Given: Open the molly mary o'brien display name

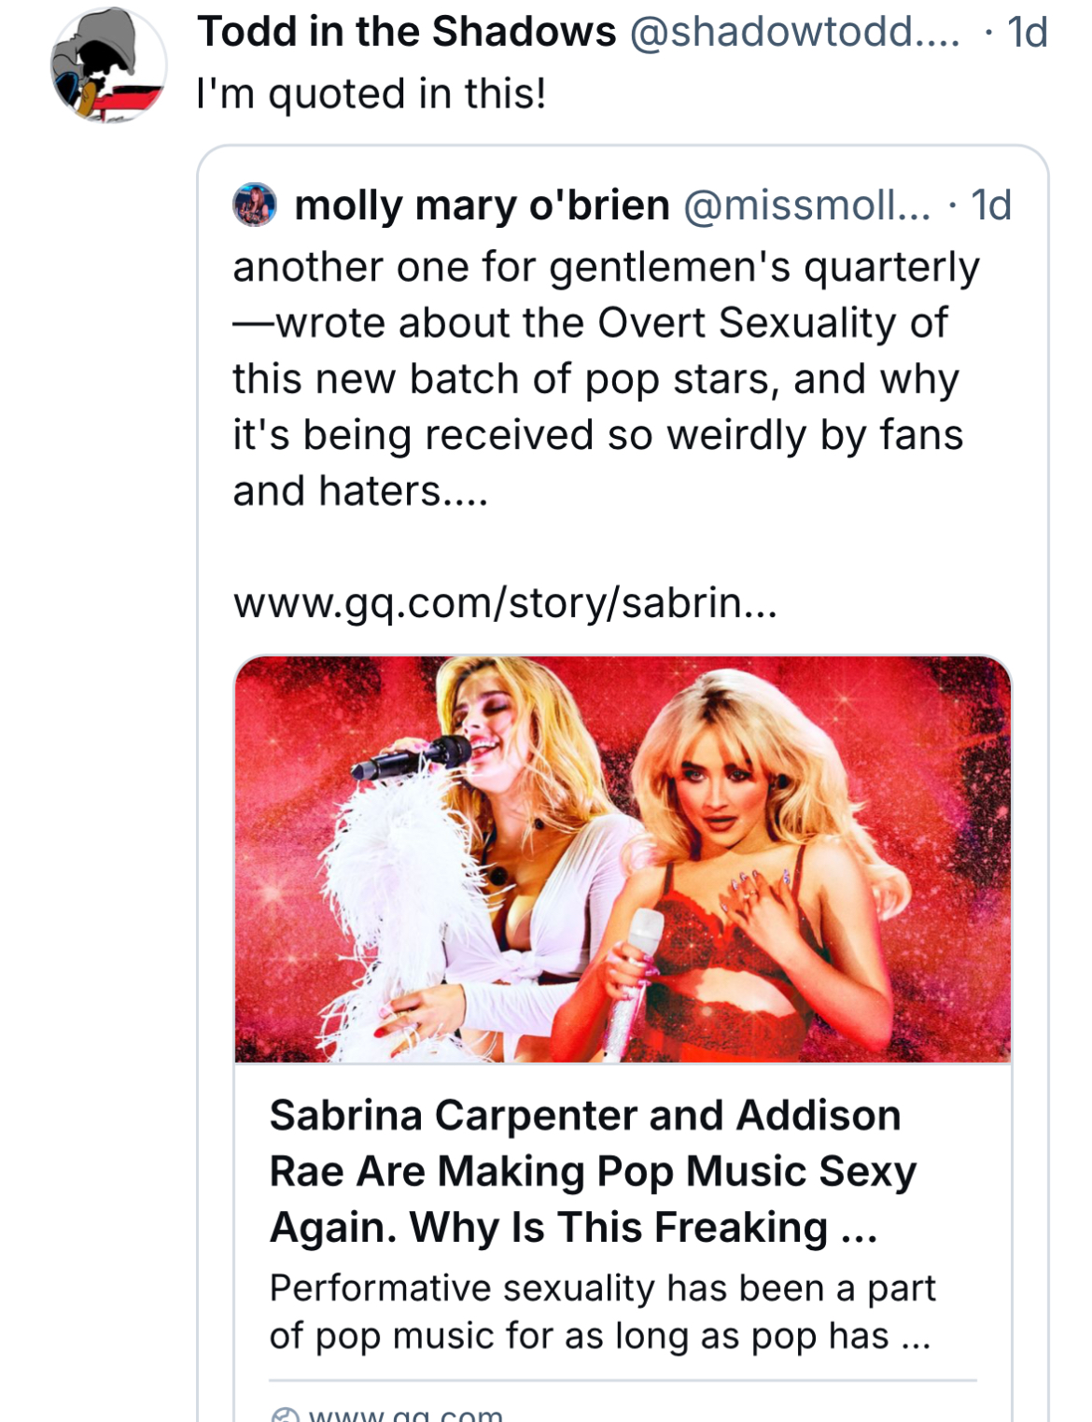Looking at the screenshot, I should pyautogui.click(x=483, y=205).
